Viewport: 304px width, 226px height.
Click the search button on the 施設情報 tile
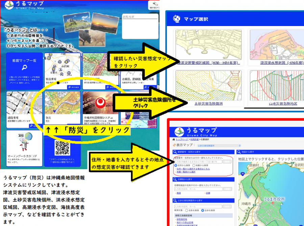tap(74, 87)
